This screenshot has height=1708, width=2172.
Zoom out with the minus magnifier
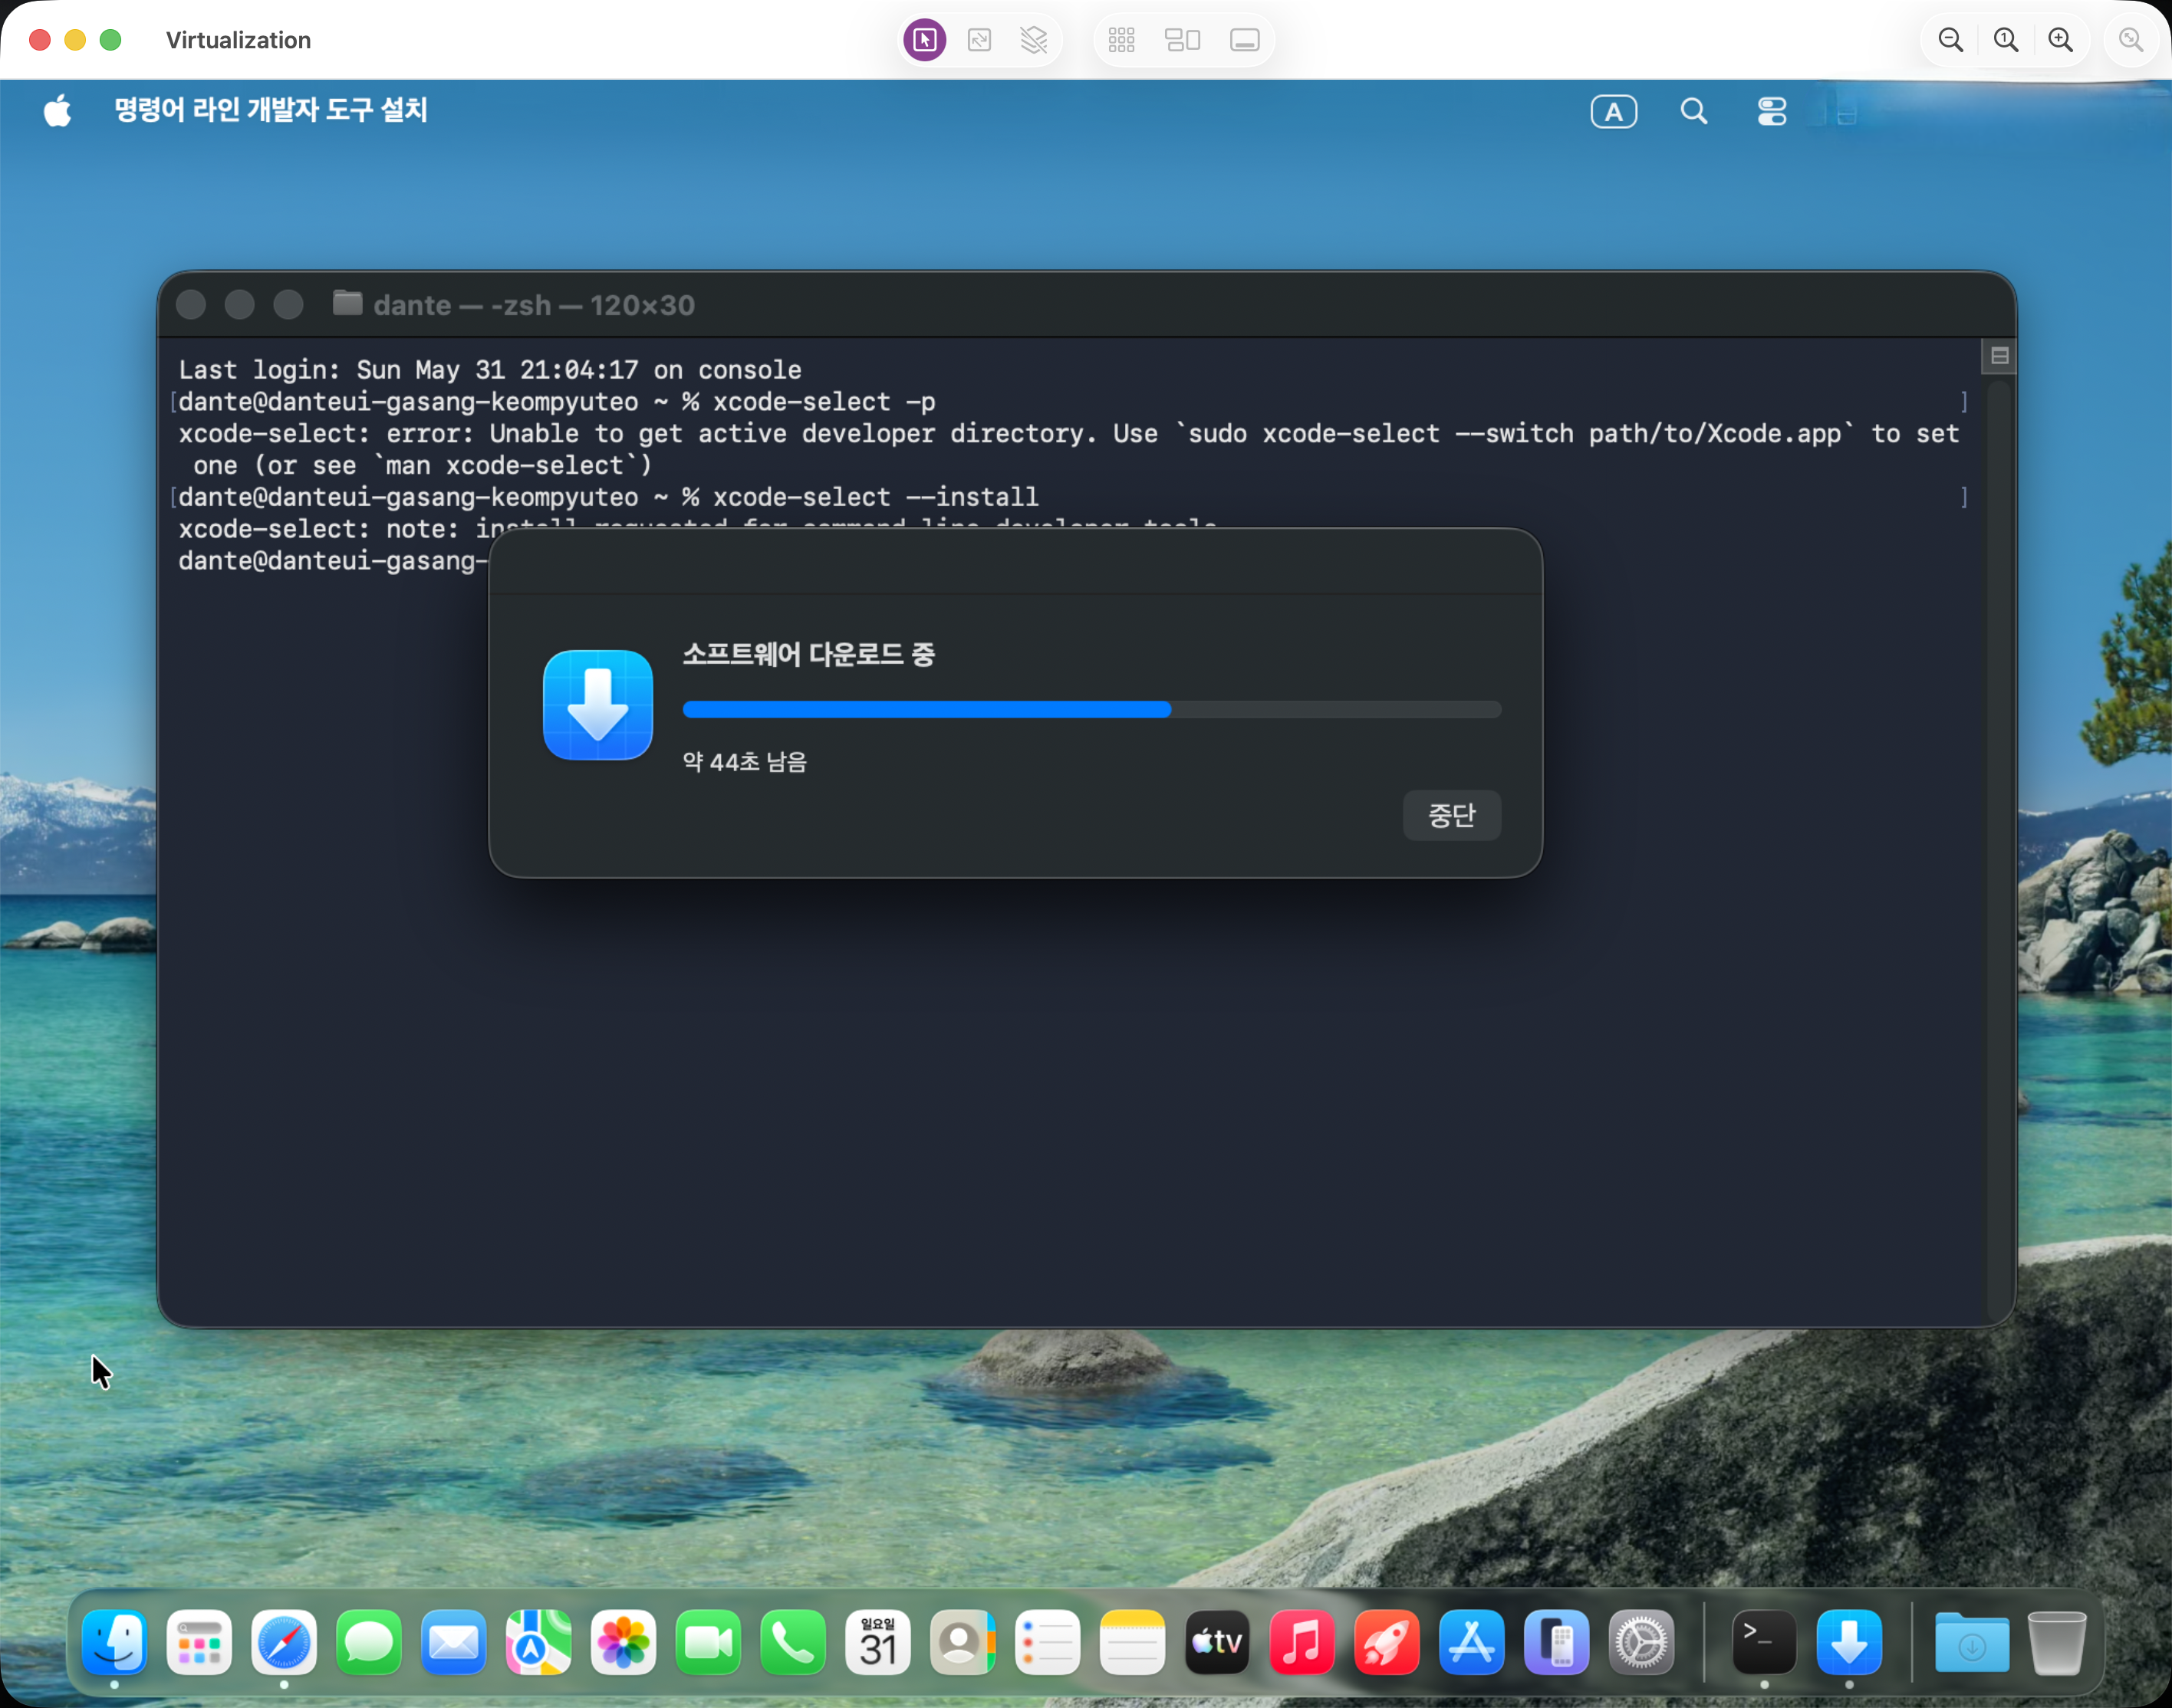(x=1951, y=40)
